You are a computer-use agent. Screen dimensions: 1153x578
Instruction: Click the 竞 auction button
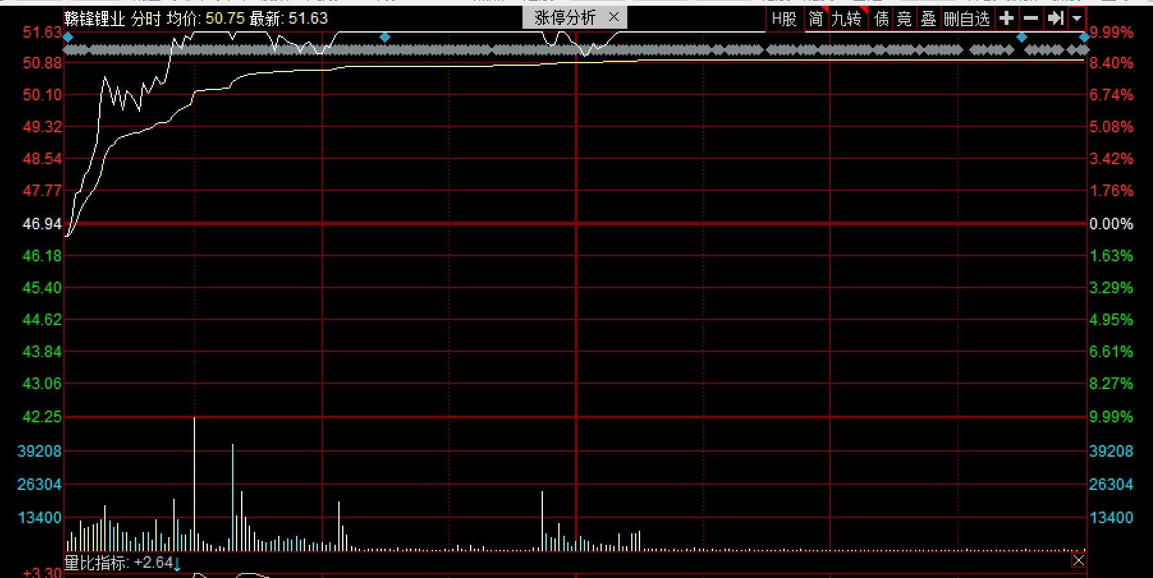904,19
